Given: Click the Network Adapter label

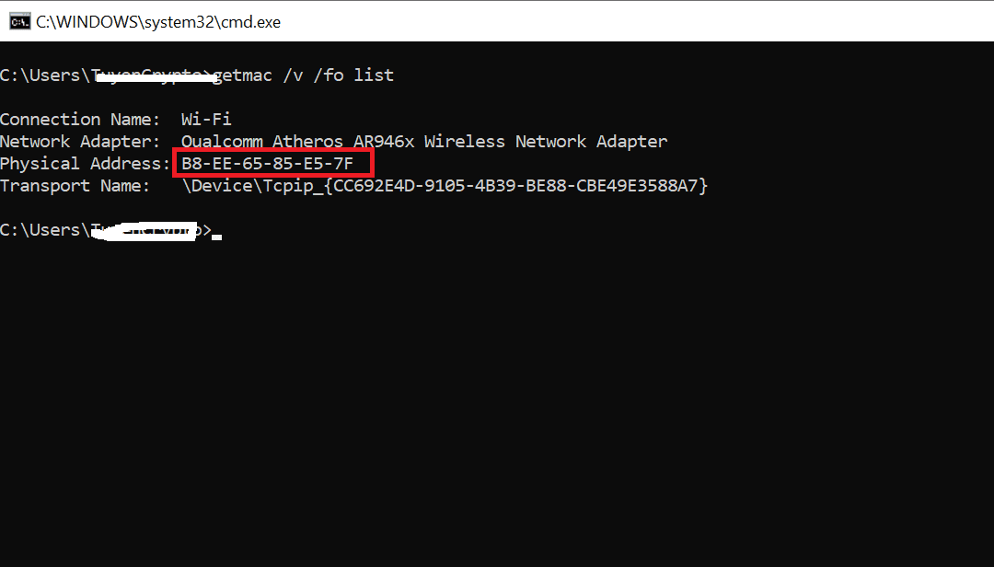Looking at the screenshot, I should pos(80,142).
